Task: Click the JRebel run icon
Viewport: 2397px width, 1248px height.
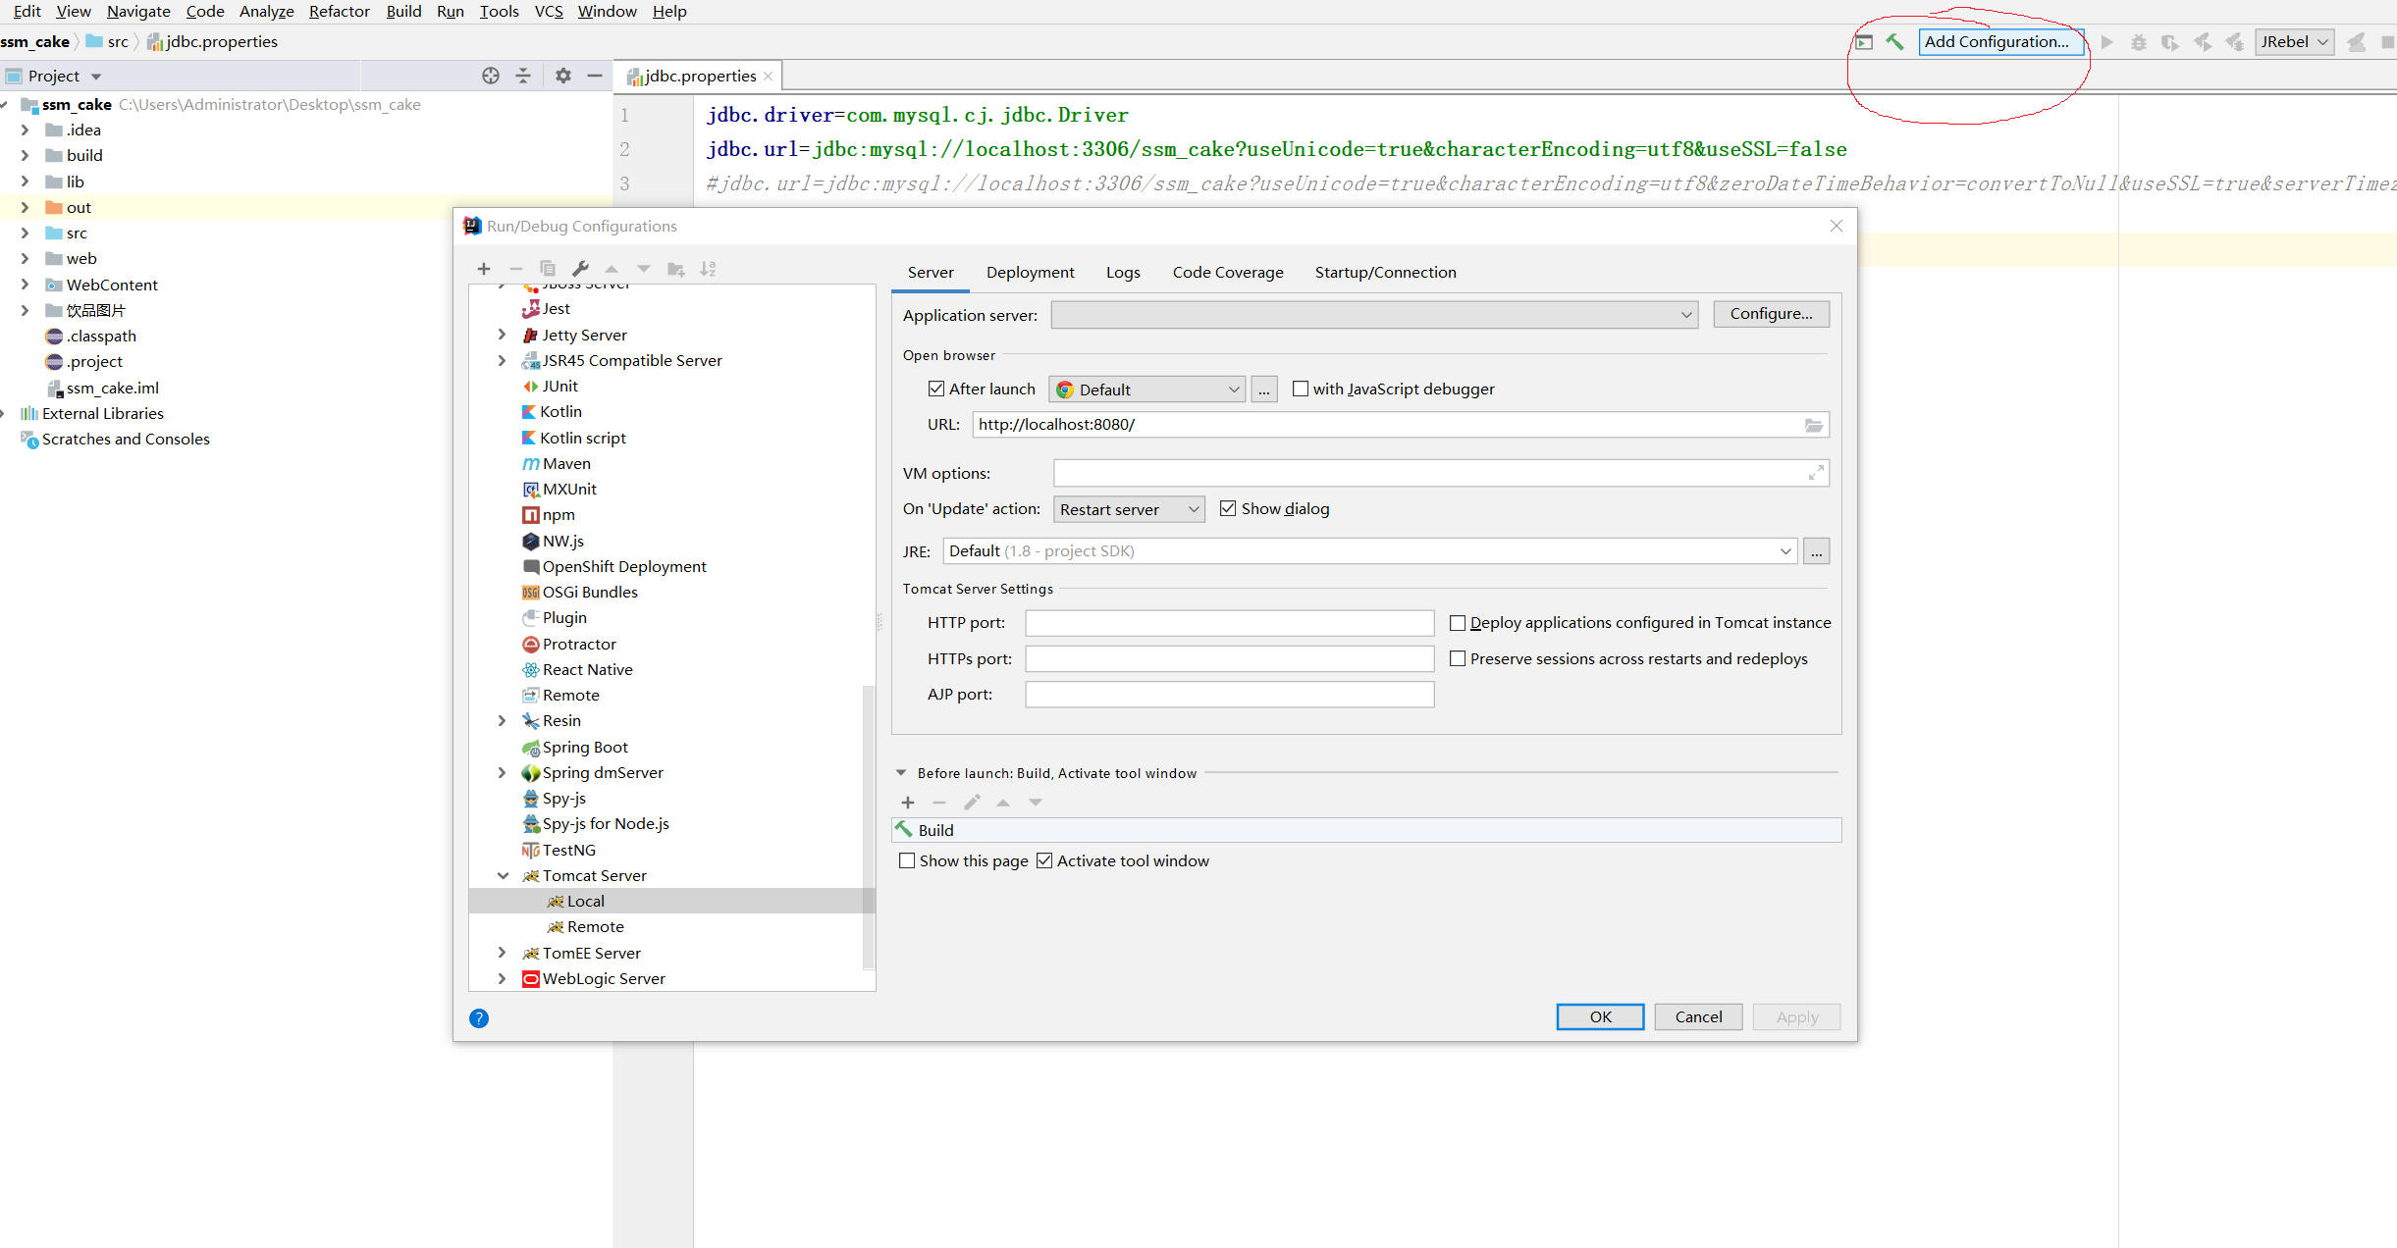Action: (2203, 41)
